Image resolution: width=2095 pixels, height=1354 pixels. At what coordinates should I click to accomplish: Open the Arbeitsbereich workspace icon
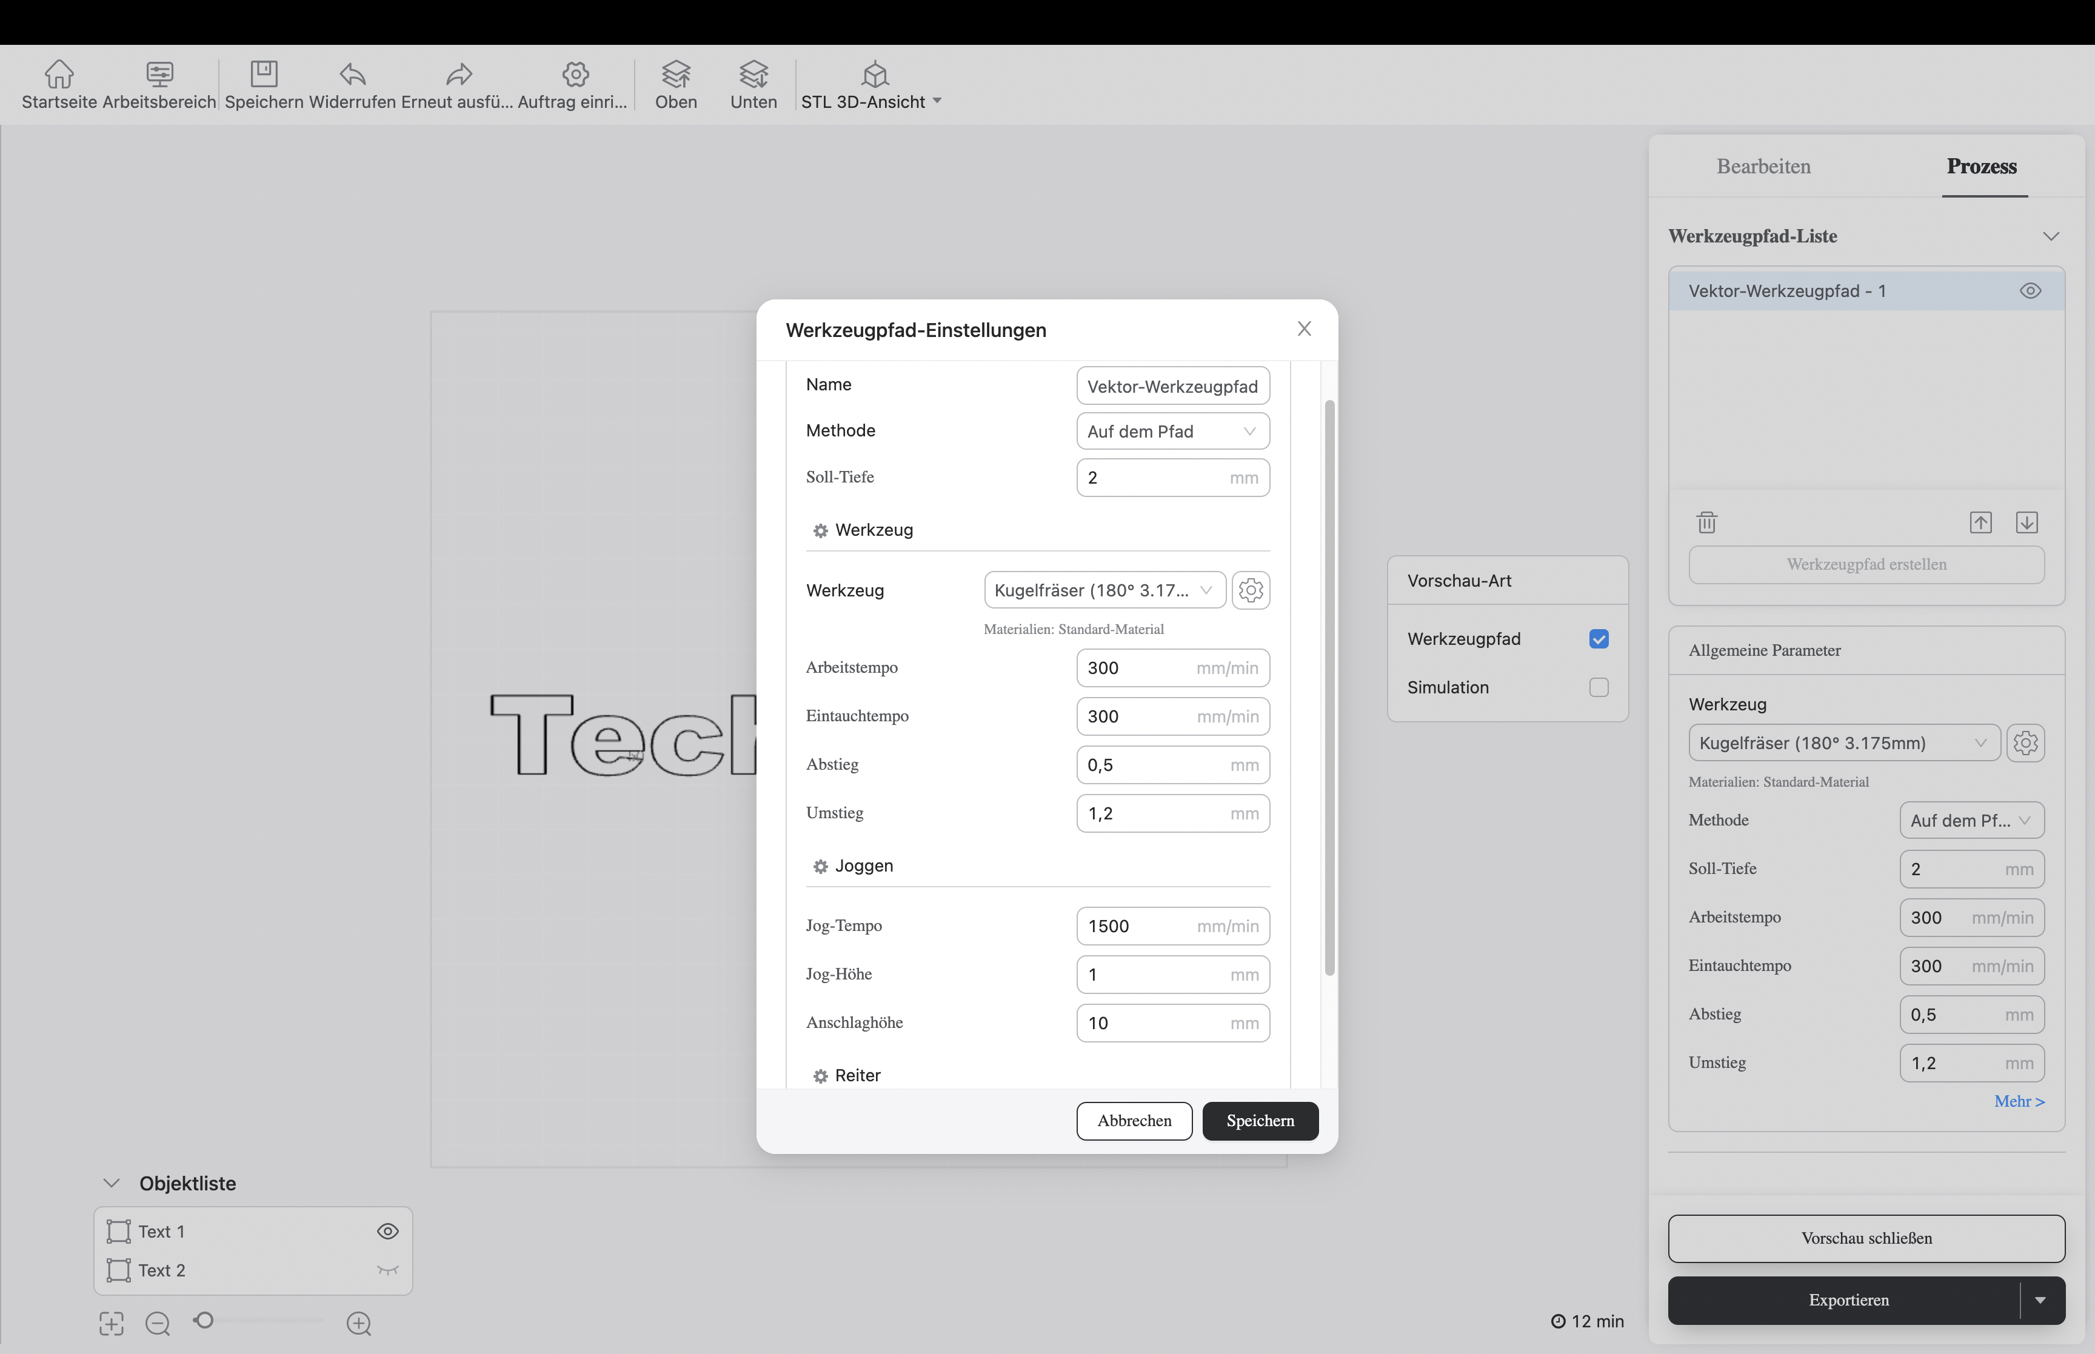click(159, 74)
